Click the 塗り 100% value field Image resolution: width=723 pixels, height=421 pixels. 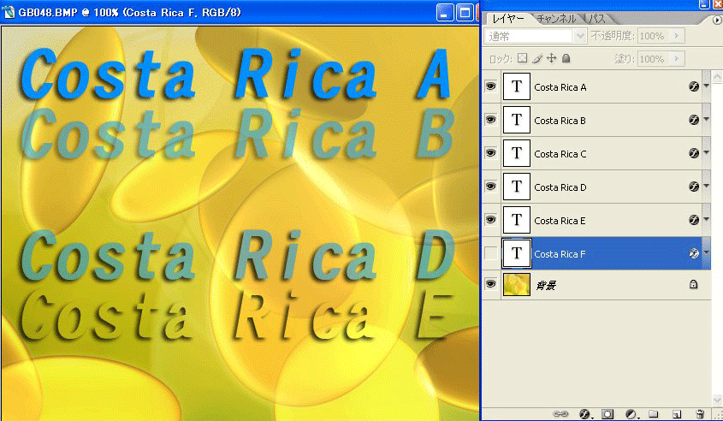click(655, 58)
